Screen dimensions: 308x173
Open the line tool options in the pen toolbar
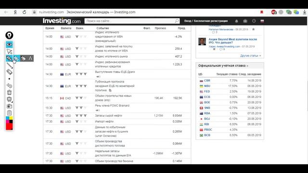[9, 65]
